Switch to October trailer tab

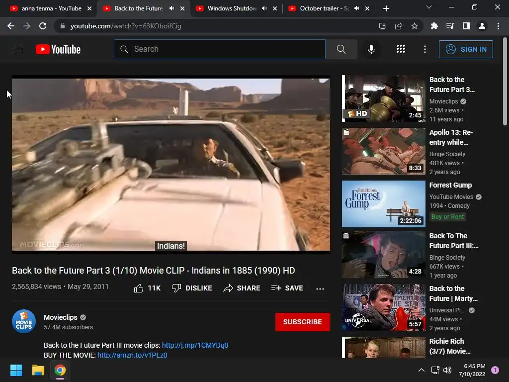point(324,8)
